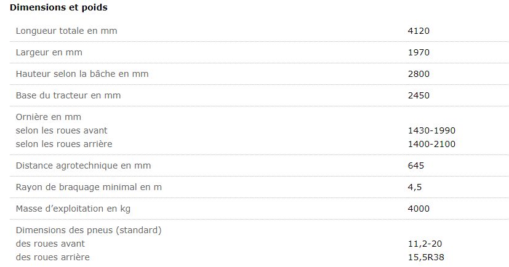Click the turning radius value 4,5

[414, 187]
